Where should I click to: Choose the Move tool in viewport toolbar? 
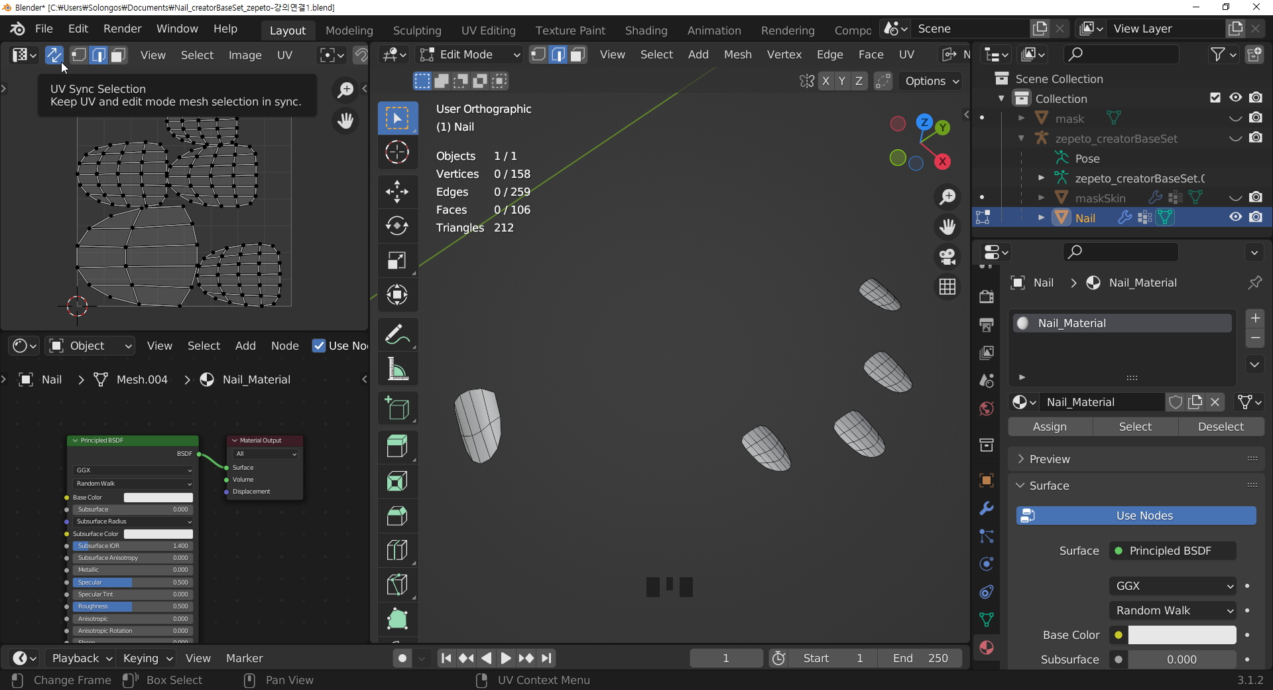coord(397,192)
